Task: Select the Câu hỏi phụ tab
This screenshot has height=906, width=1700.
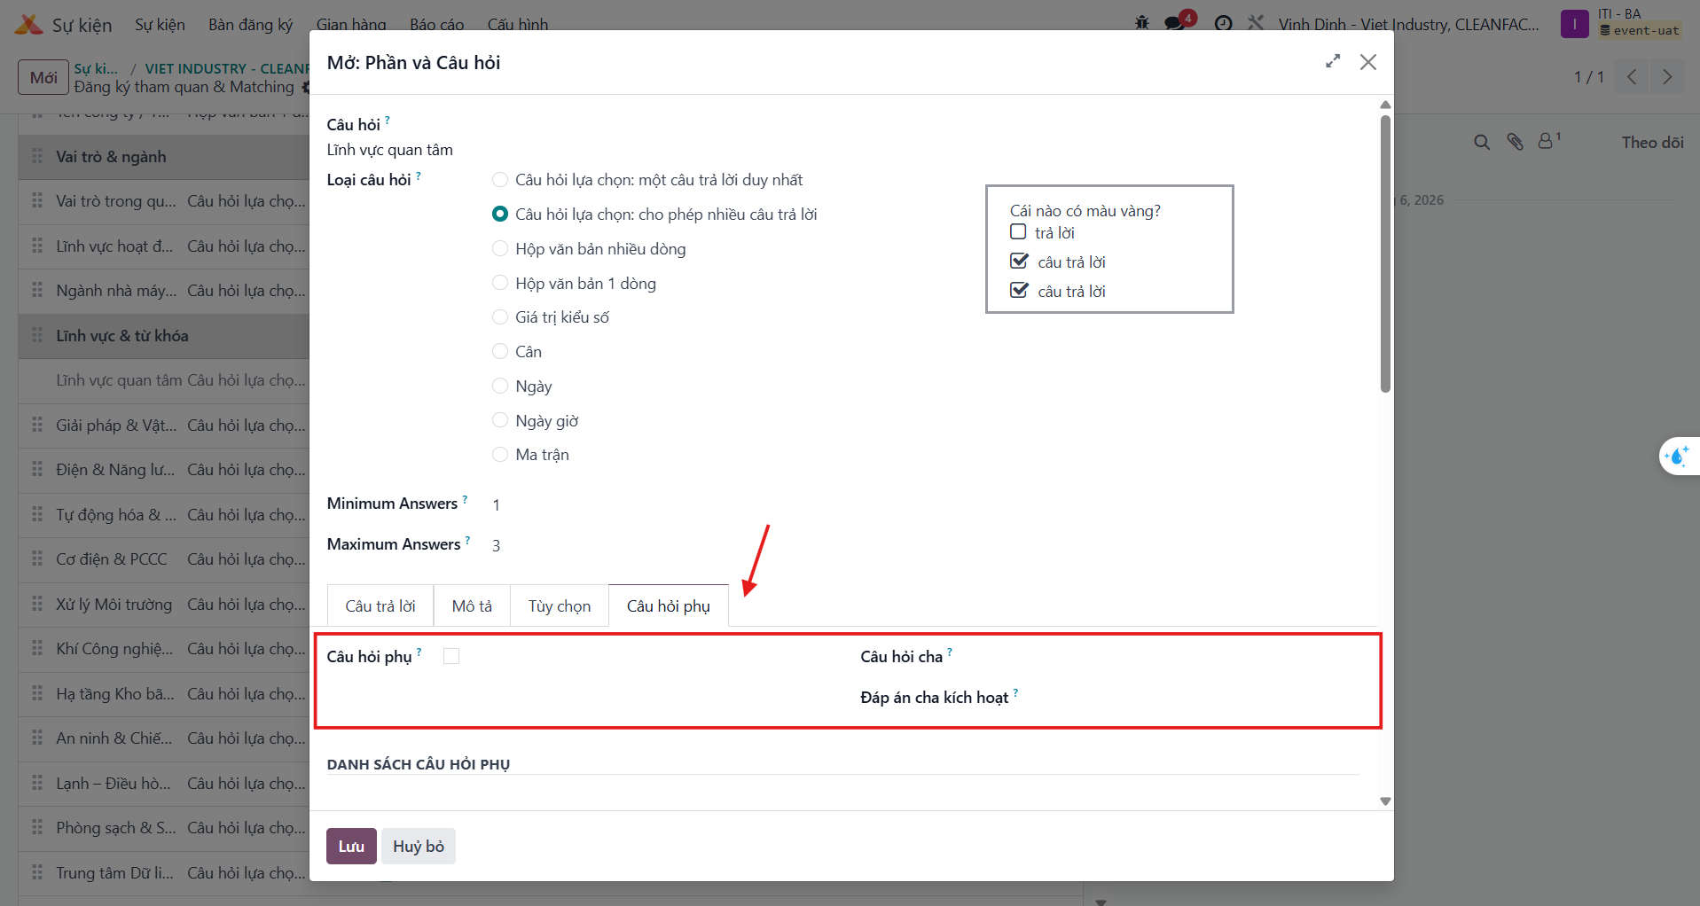Action: click(x=669, y=605)
